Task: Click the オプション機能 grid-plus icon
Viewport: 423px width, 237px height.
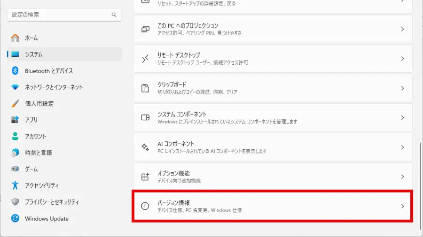Action: coord(145,176)
